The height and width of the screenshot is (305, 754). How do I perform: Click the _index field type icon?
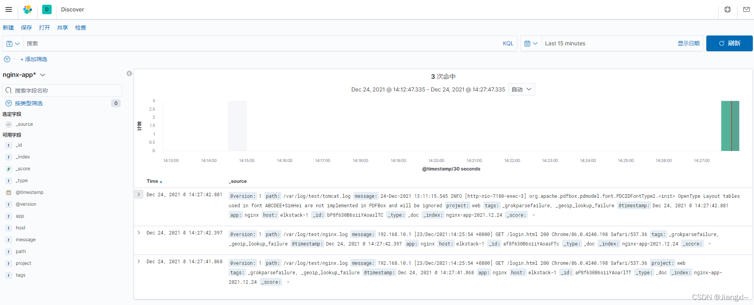click(9, 157)
